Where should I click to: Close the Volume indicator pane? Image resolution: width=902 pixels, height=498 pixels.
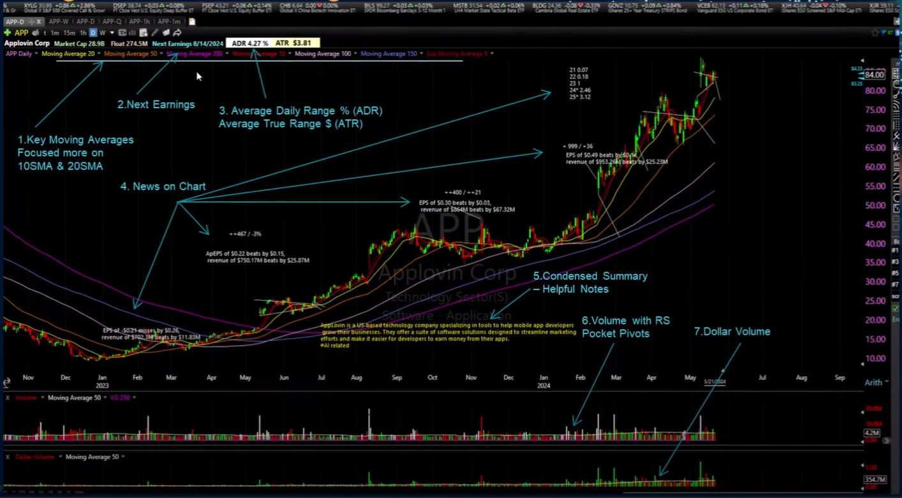click(x=7, y=398)
